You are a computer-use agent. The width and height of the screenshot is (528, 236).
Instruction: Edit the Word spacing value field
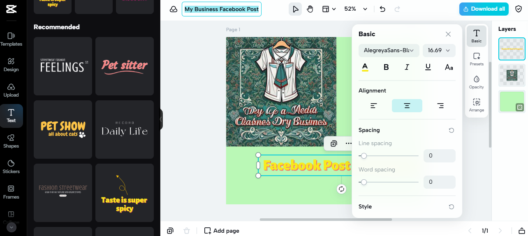440,182
